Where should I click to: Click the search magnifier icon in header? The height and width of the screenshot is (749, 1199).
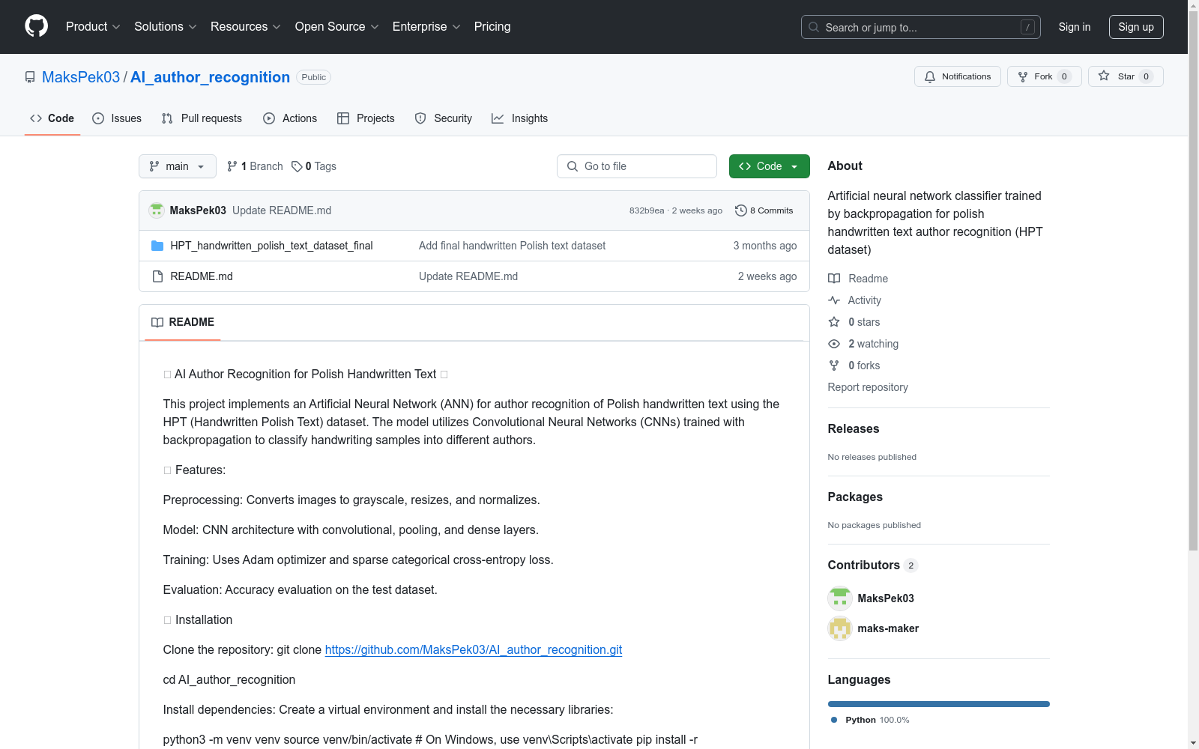pyautogui.click(x=814, y=27)
